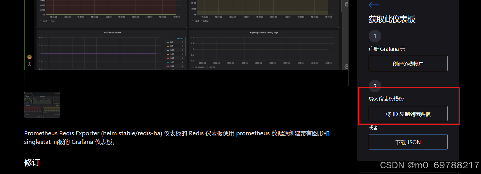Click the Prometheus Redis Exporter description paragraph
This screenshot has width=481, height=174.
177,138
